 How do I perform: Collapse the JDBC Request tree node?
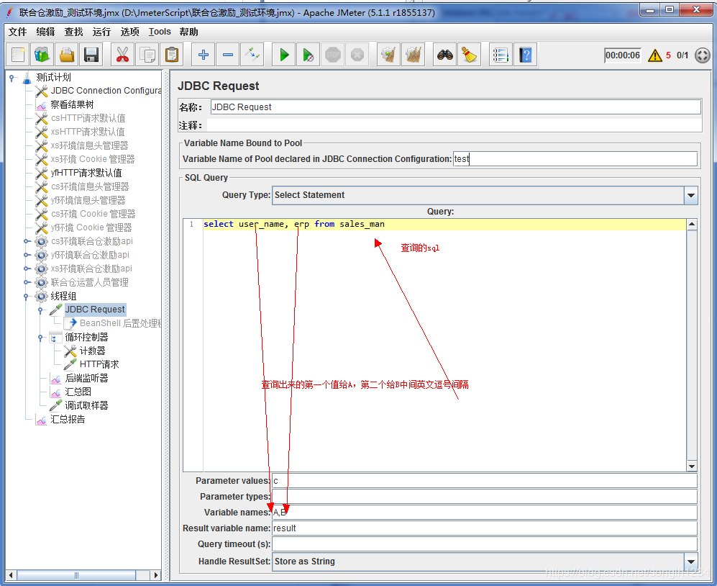pos(41,310)
